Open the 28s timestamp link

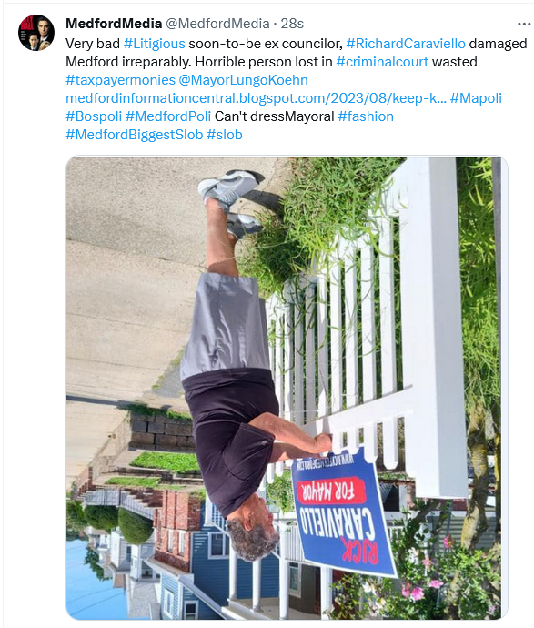(x=292, y=24)
